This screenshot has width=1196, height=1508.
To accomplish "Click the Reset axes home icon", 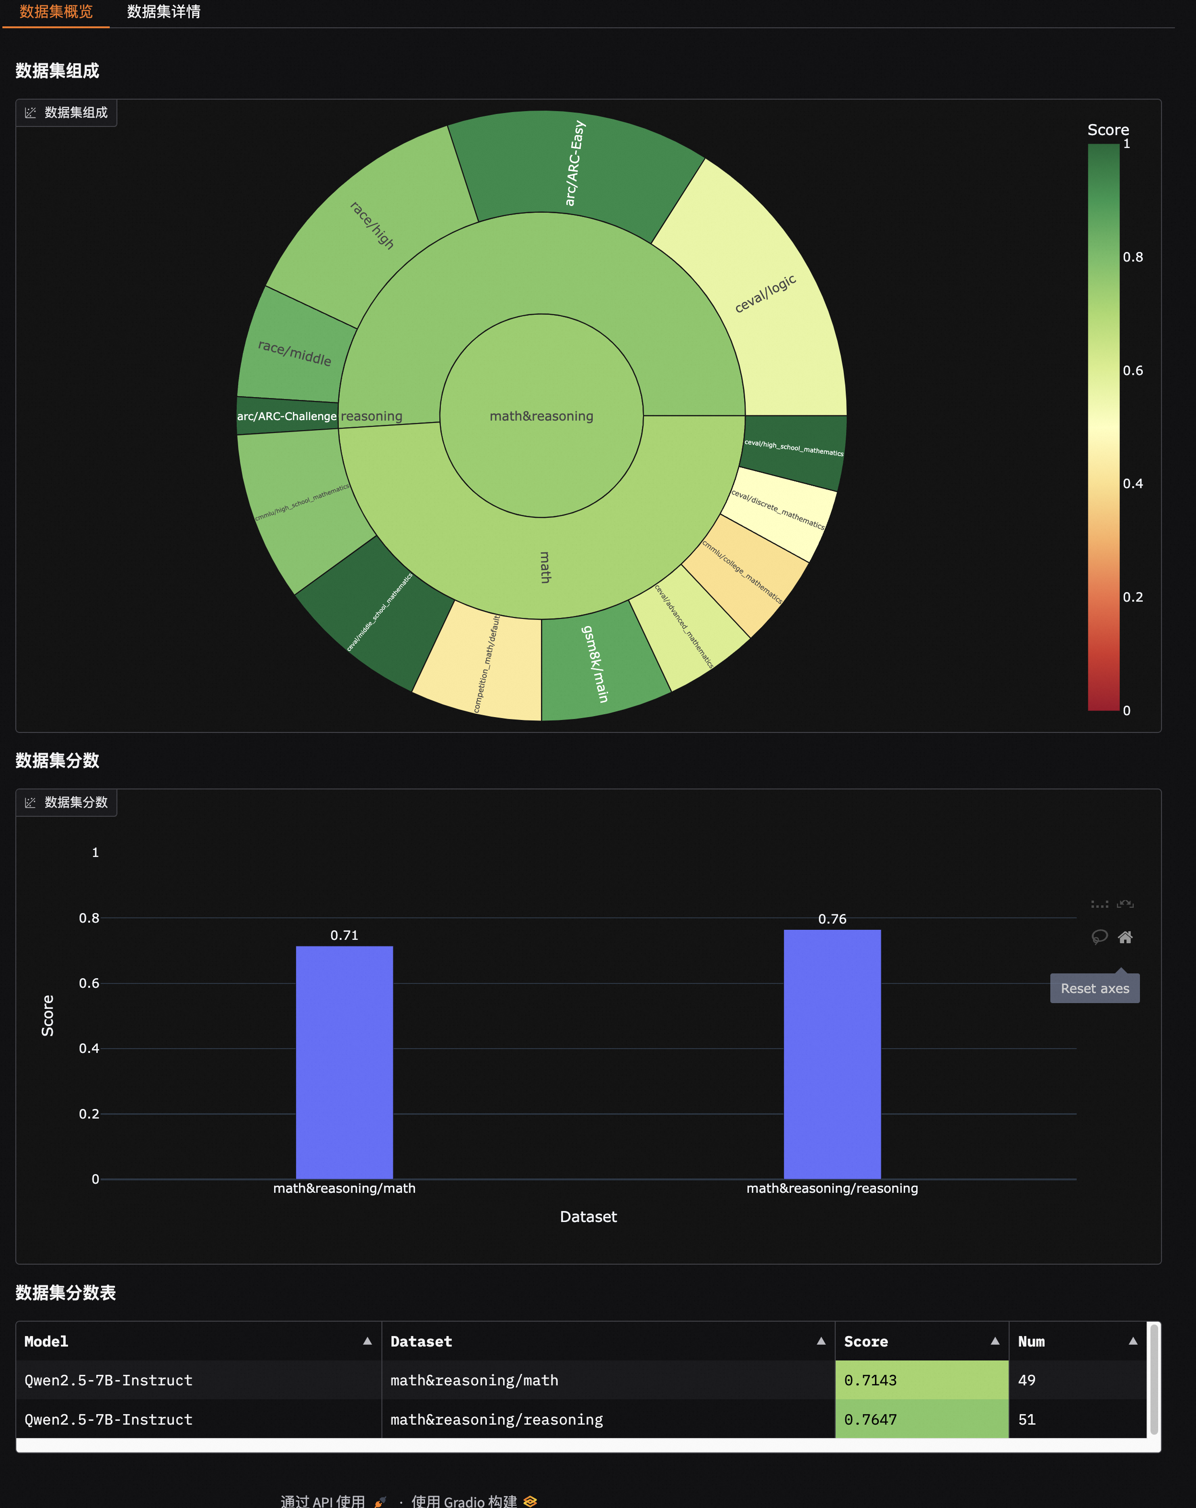I will click(1125, 937).
